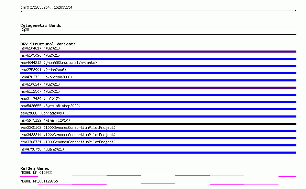Open nsv5973129 (Almarri2020) label
306x189 pixels.
(45, 120)
